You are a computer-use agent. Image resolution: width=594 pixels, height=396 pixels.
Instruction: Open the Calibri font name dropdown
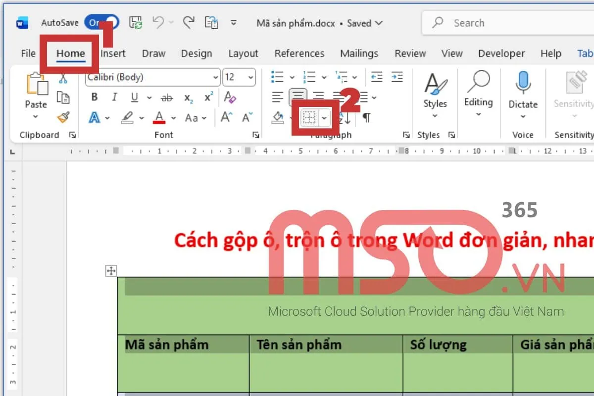[x=216, y=77]
